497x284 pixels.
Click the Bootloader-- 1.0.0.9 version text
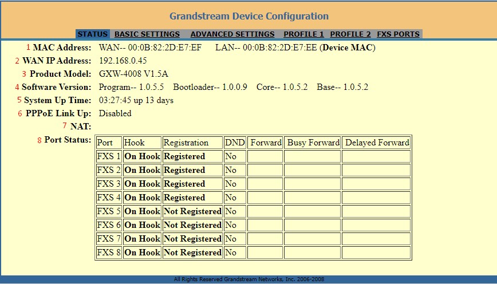(x=210, y=87)
